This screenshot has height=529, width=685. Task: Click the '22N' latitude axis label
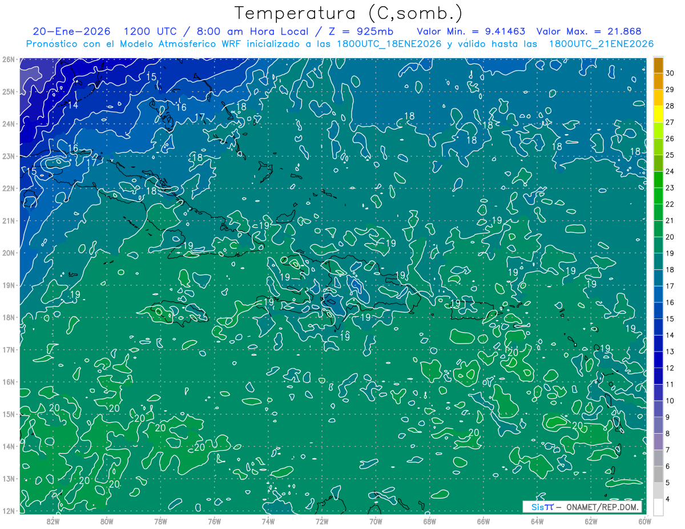pos(9,188)
